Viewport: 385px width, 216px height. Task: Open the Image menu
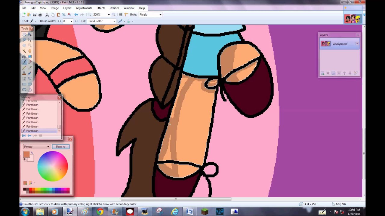tap(55, 8)
